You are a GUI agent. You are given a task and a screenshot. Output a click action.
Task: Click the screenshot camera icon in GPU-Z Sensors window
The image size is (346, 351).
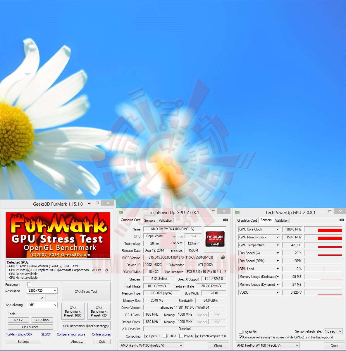tap(342, 220)
